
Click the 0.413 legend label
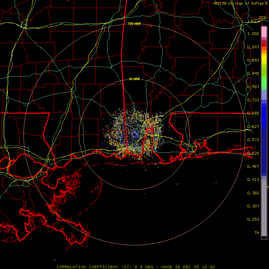[x=253, y=180]
